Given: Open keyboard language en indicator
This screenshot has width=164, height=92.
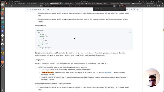Looking at the screenshot, I should coord(147,1).
